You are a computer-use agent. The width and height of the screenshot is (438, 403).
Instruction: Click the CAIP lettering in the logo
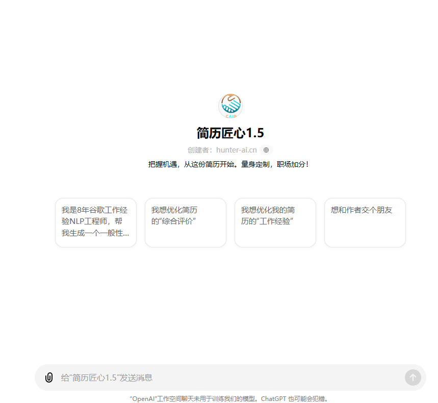click(x=230, y=116)
